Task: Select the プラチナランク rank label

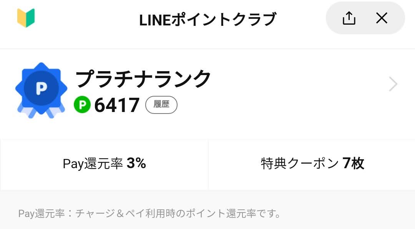Action: (143, 79)
